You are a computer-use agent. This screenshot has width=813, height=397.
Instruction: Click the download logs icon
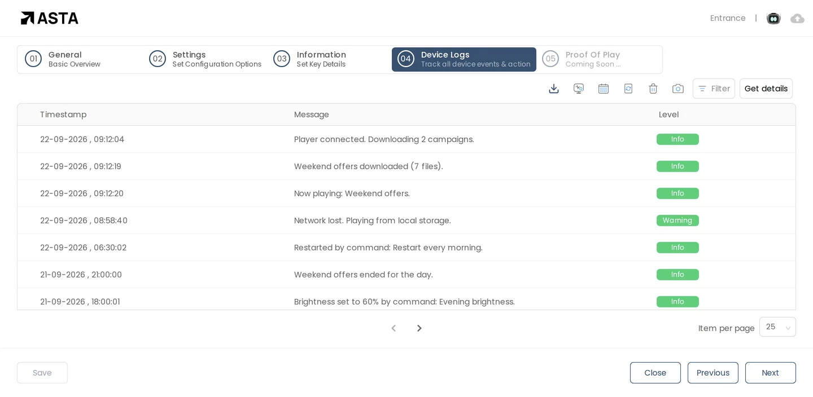click(554, 89)
